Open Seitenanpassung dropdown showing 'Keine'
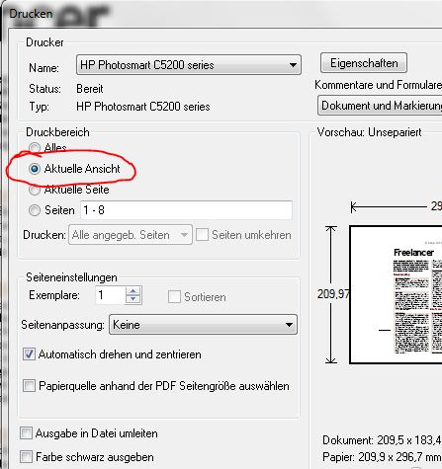This screenshot has width=442, height=469. coord(203,325)
